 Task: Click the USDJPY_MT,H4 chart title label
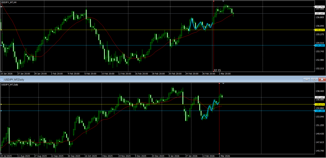pyautogui.click(x=9, y=3)
